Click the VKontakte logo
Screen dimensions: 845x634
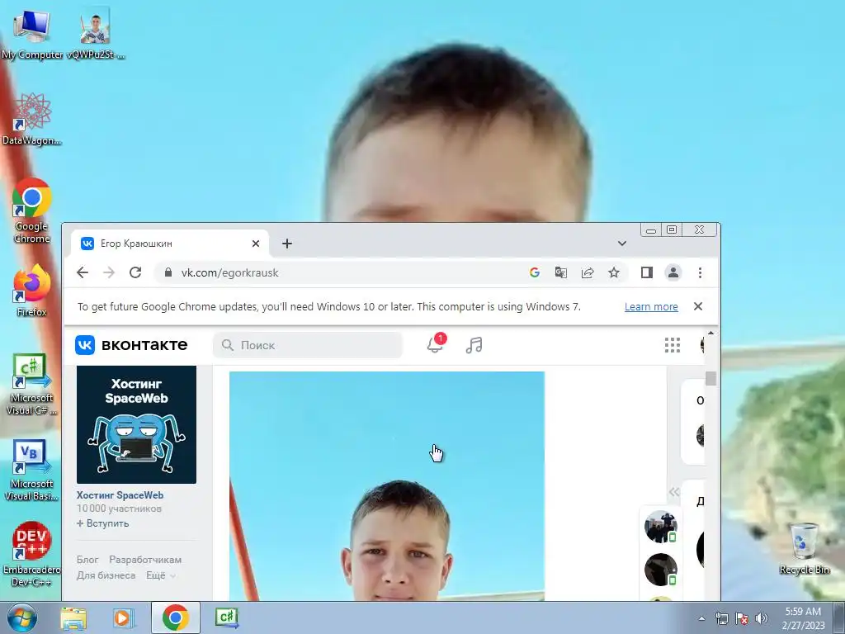coord(131,345)
